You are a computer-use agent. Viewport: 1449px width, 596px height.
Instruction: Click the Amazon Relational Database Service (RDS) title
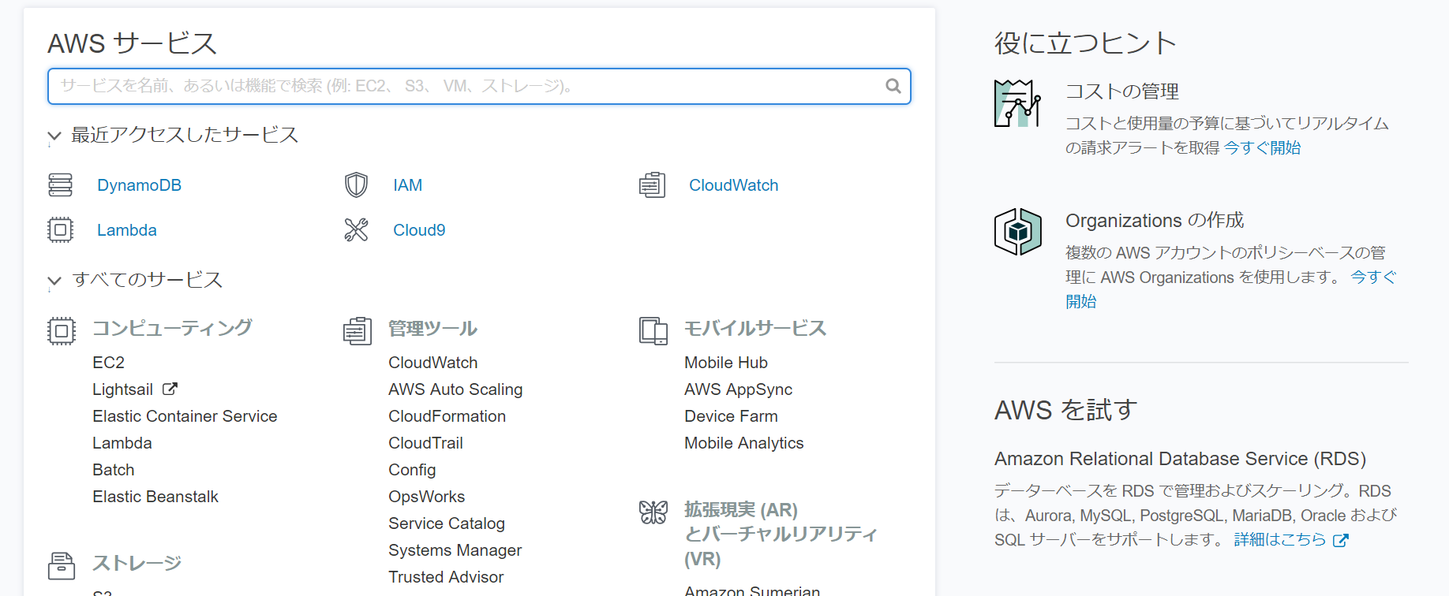(x=1180, y=459)
